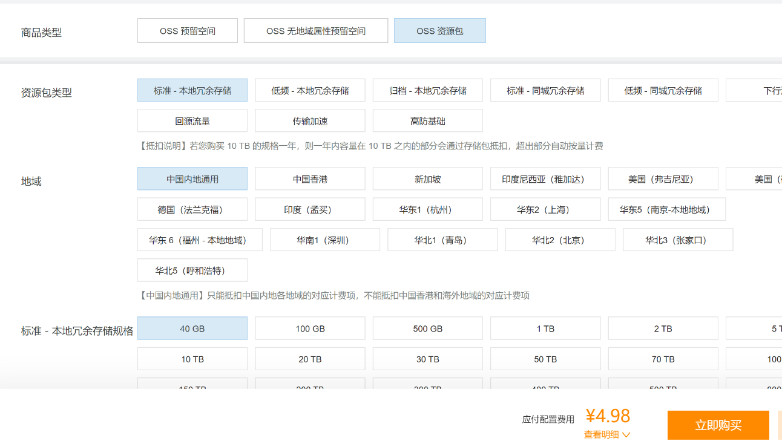Select region 华北1（青岛）
782x441 pixels.
click(442, 240)
